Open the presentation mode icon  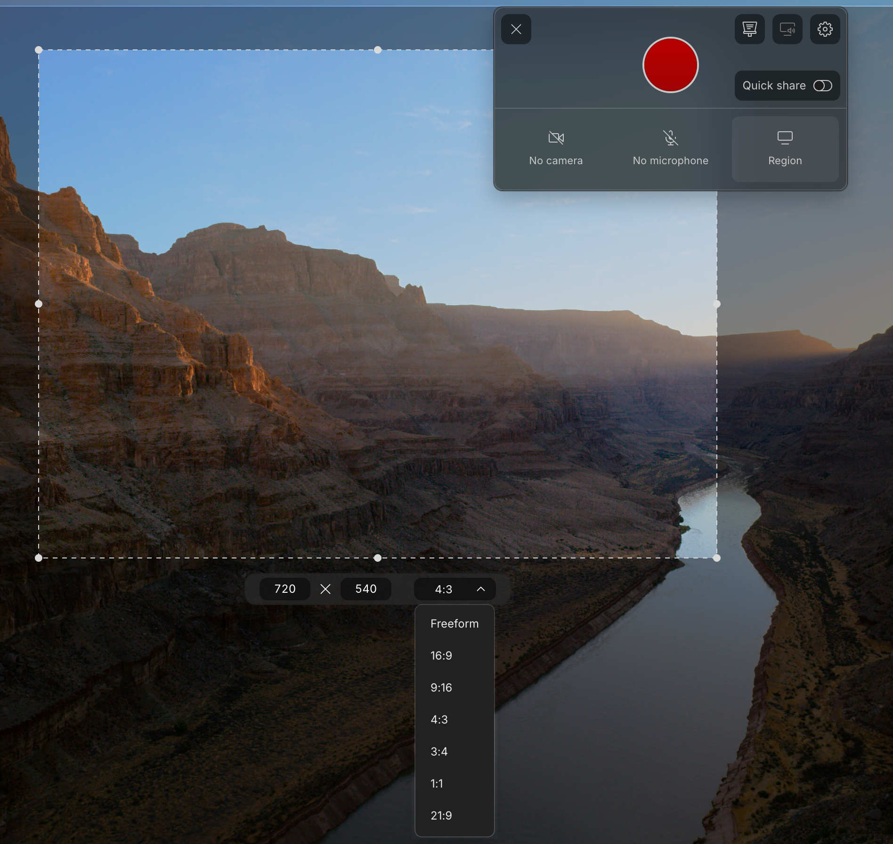750,29
